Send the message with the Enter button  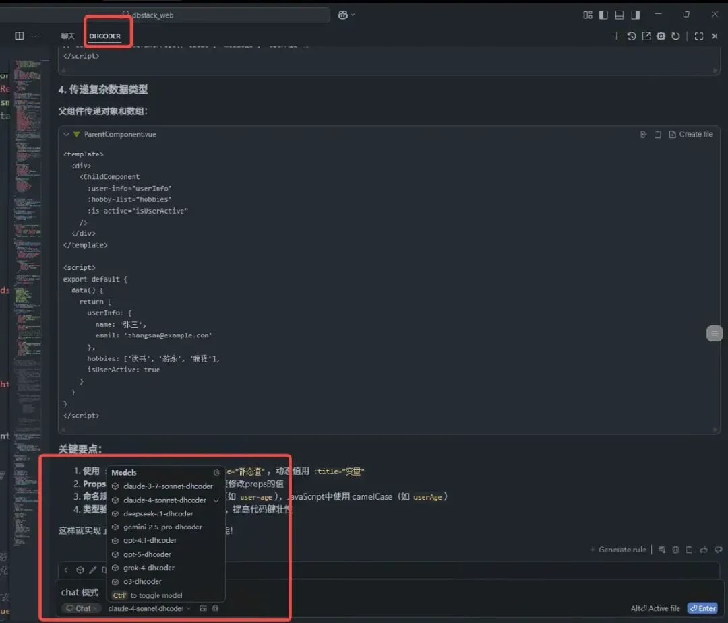point(702,608)
